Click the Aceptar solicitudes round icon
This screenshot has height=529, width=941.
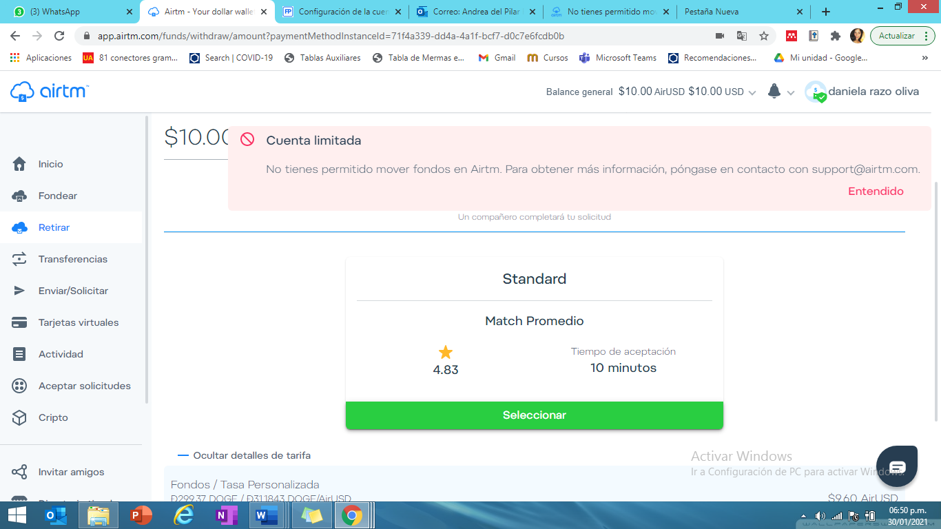pyautogui.click(x=19, y=386)
